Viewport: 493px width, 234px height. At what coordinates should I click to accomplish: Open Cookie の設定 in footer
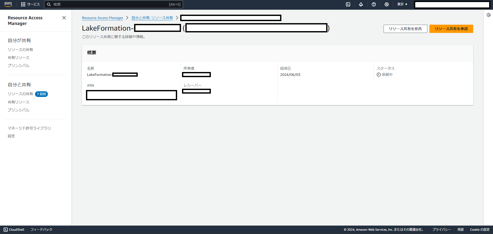click(x=480, y=230)
